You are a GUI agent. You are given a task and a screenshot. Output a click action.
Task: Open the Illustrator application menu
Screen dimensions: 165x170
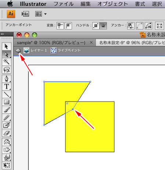click(33, 4)
